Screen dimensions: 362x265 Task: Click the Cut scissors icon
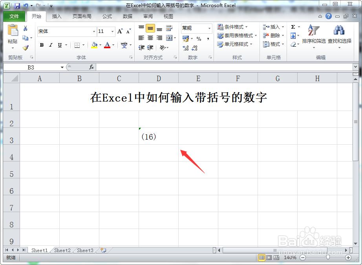coord(26,28)
